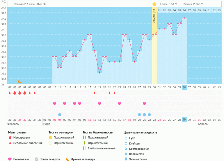Click the crescent moon icon on cycle day 03
Viewport: 224px width, 161px height.
coord(20,82)
